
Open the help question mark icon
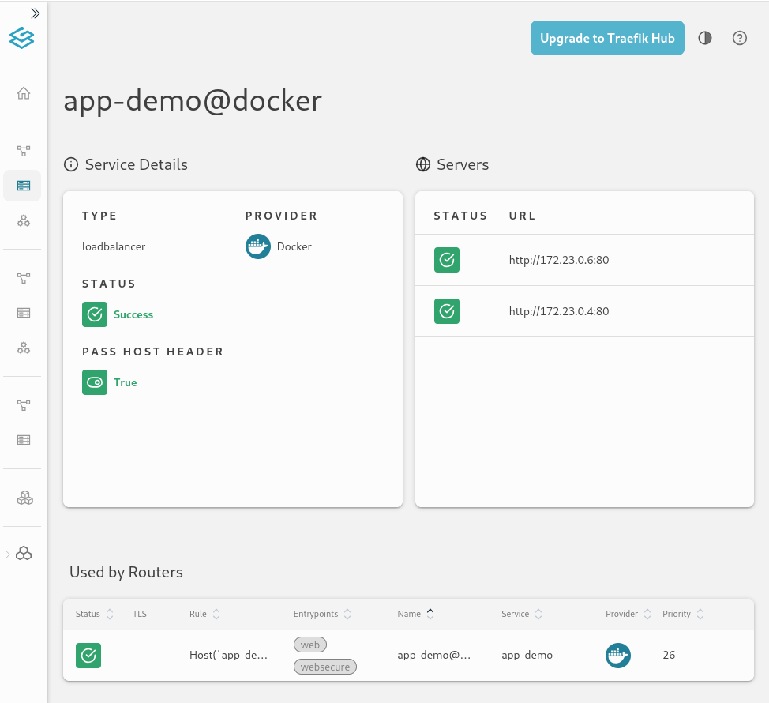(x=740, y=38)
